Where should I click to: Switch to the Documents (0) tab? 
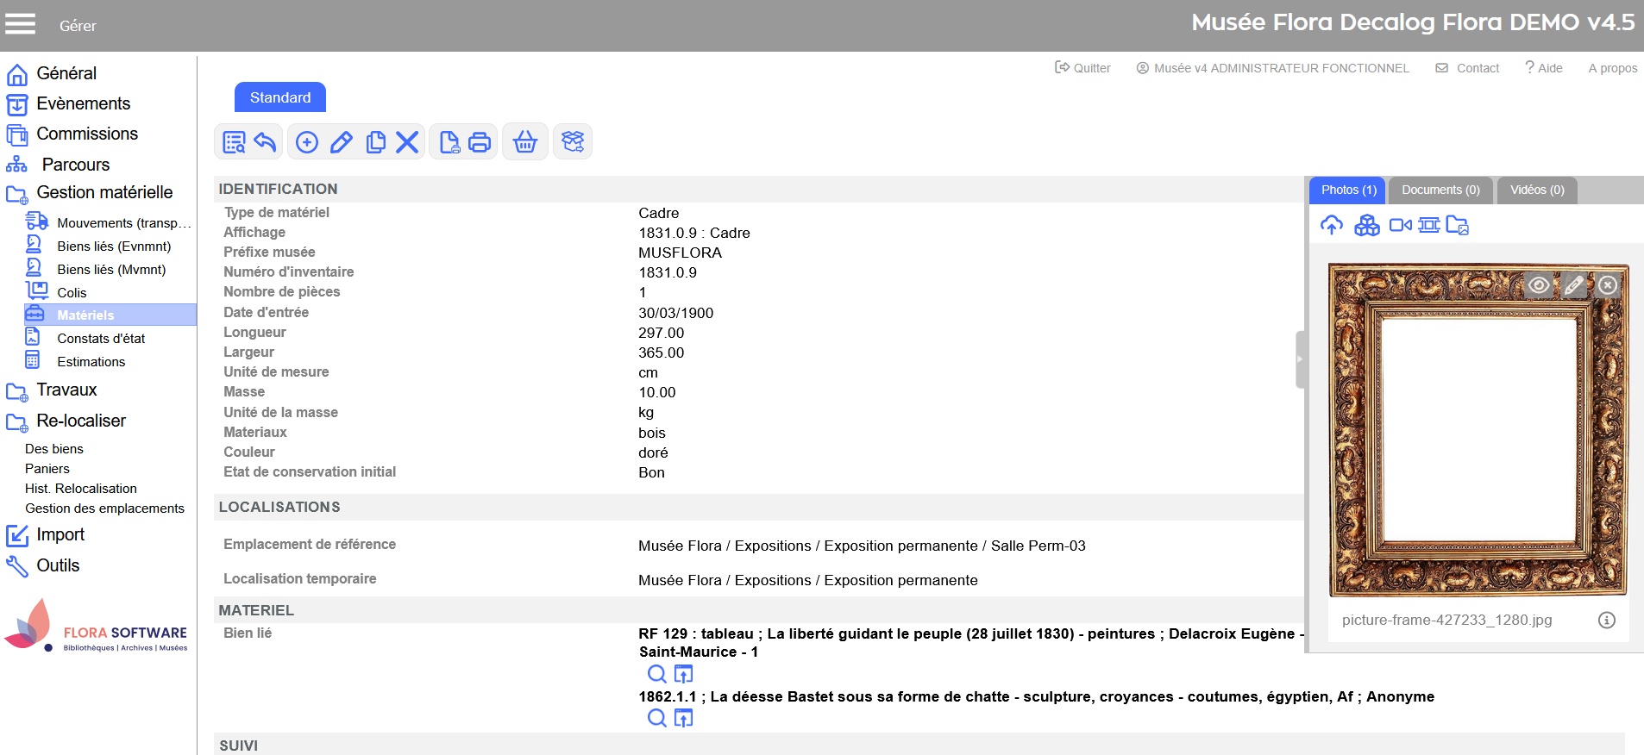(x=1440, y=190)
